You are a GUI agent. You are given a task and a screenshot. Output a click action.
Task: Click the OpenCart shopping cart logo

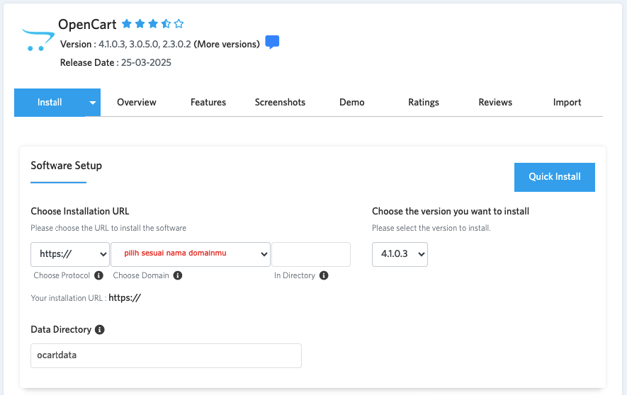pos(38,40)
